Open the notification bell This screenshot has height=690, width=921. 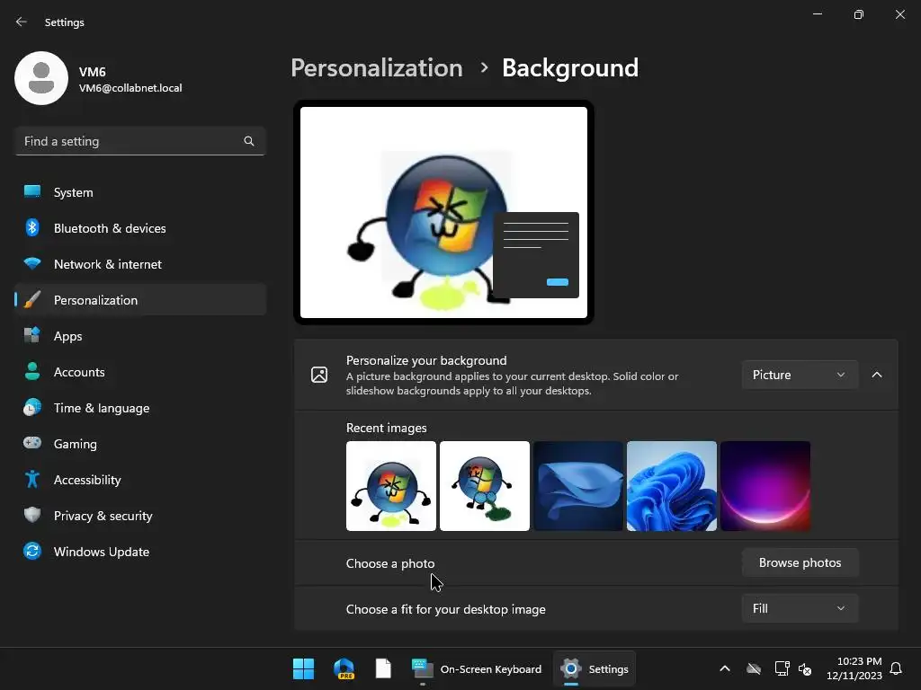click(x=896, y=668)
